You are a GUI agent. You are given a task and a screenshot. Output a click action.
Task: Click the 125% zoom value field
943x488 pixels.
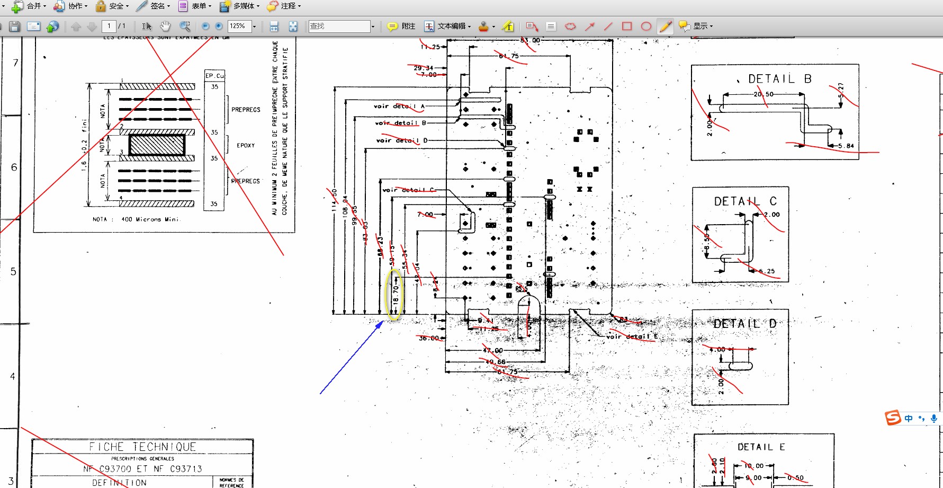pyautogui.click(x=239, y=26)
